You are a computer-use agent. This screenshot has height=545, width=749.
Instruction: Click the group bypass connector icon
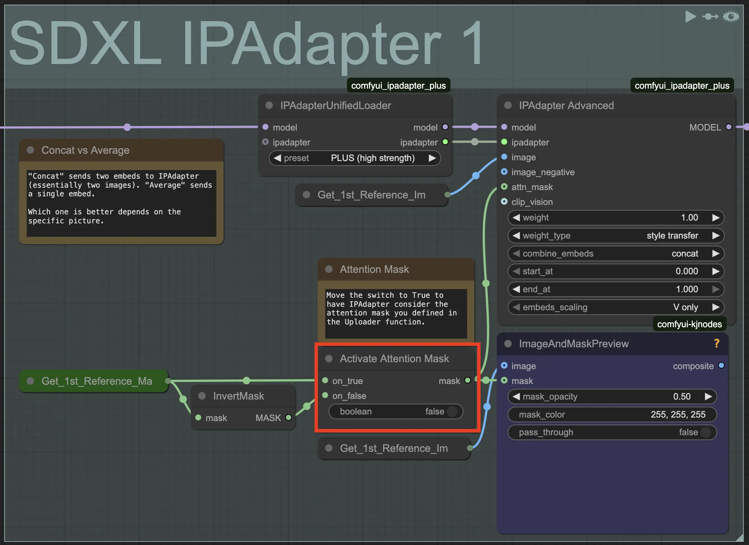[x=710, y=16]
